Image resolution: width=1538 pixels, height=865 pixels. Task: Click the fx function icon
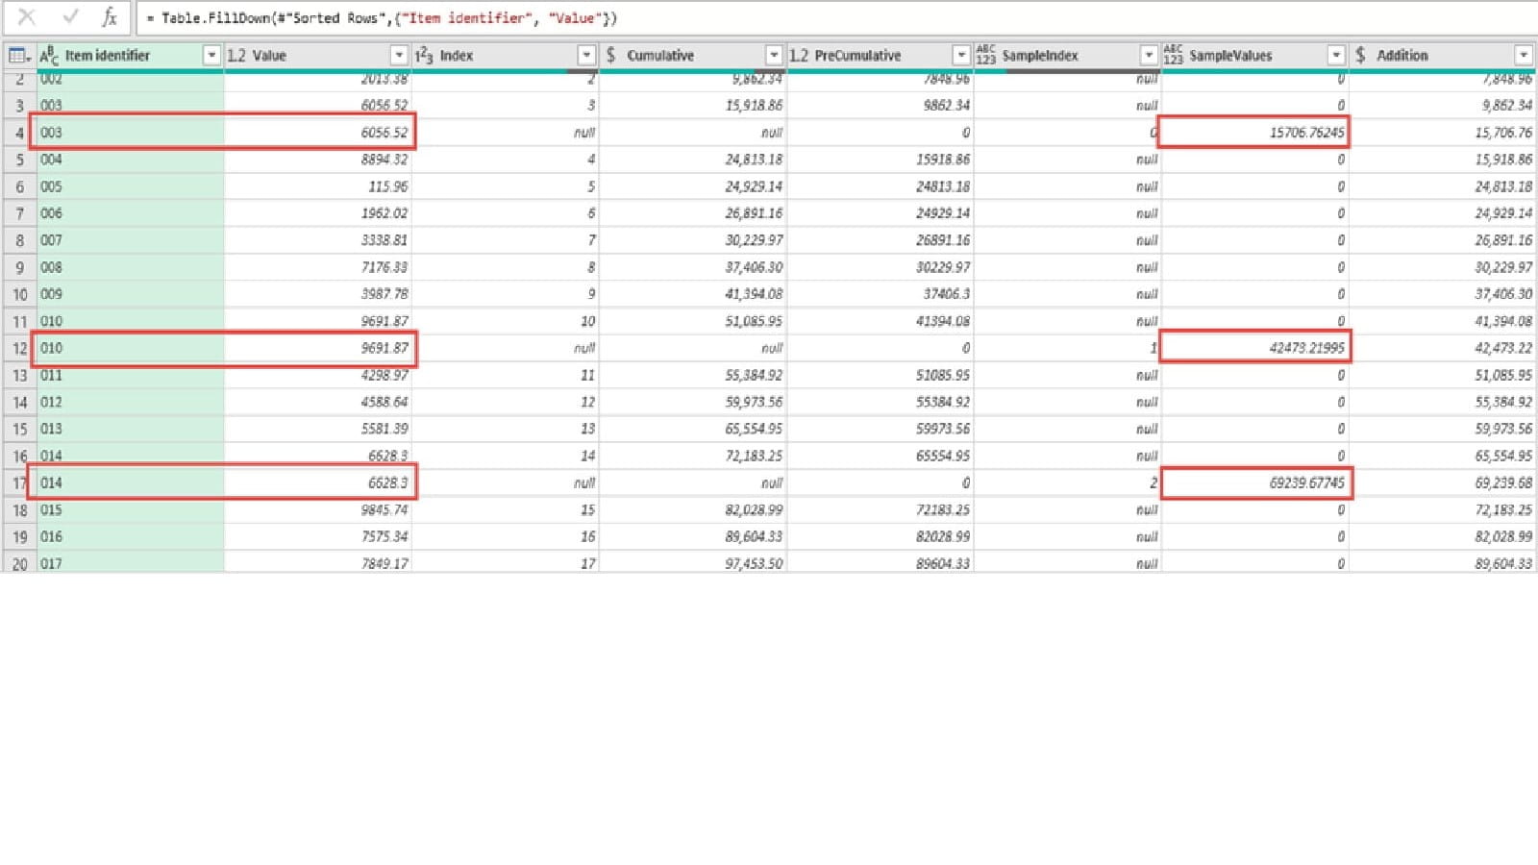click(x=110, y=17)
